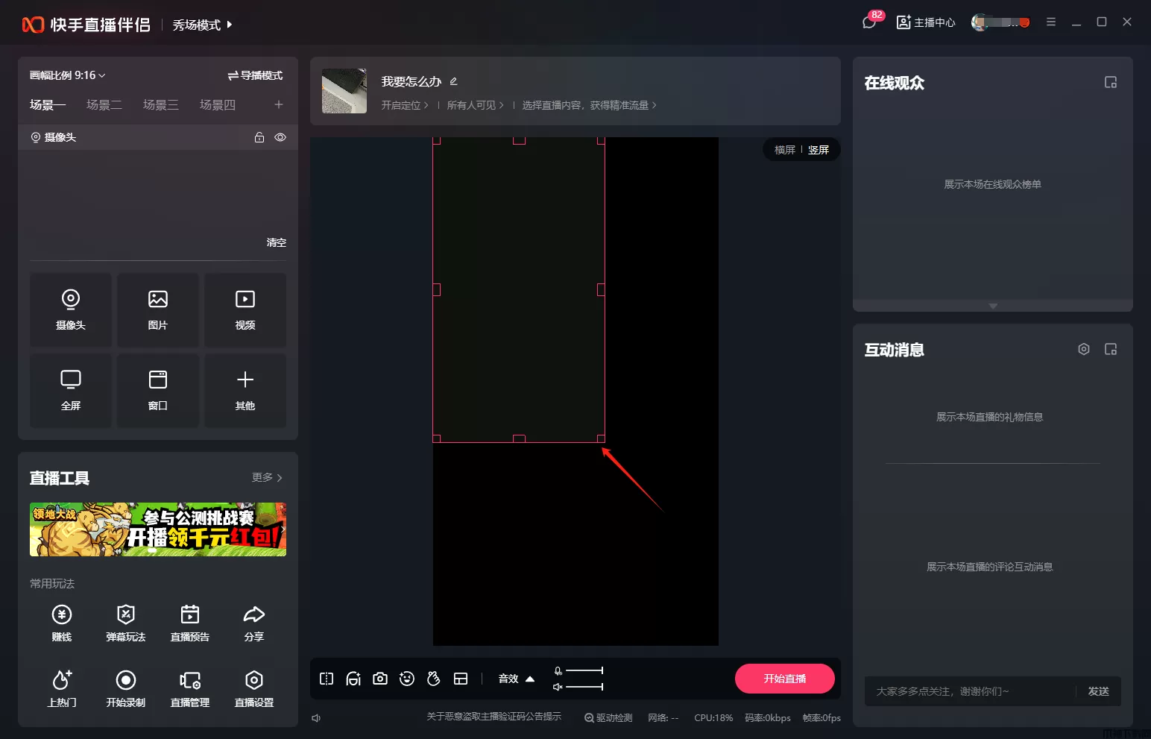Open the message notifications icon
Screen dimensions: 1151x739
(869, 22)
